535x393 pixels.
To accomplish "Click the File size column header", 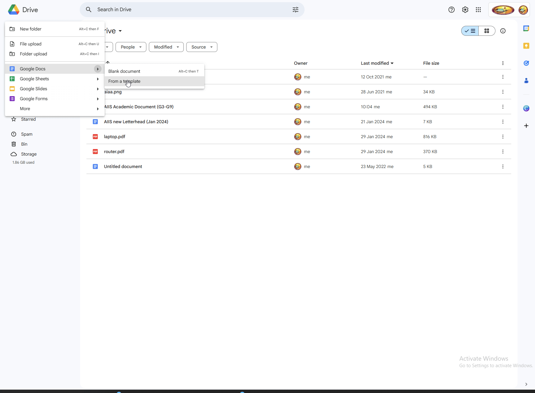I will 431,63.
